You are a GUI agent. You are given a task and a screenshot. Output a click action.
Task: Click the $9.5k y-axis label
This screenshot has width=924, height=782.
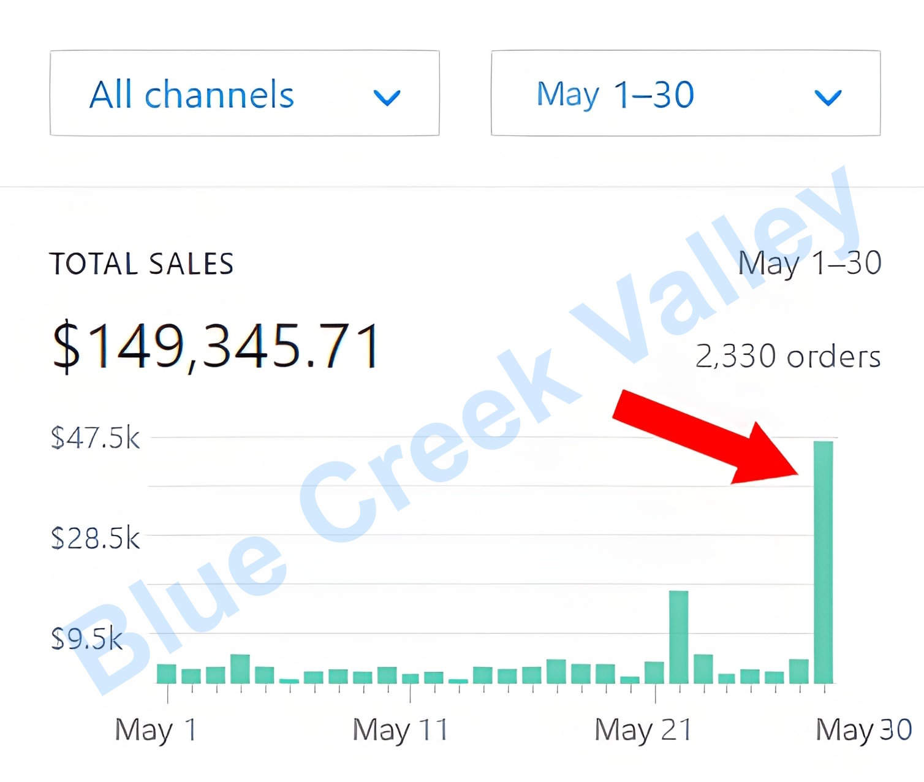pyautogui.click(x=87, y=639)
